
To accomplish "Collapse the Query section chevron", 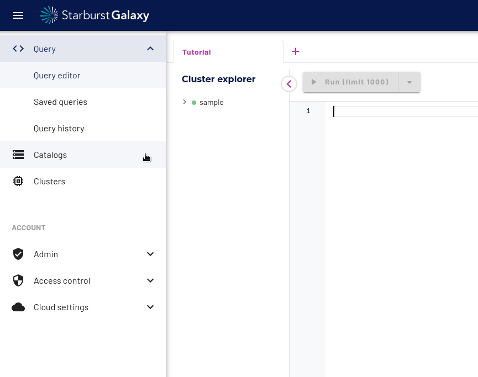I will [x=150, y=49].
